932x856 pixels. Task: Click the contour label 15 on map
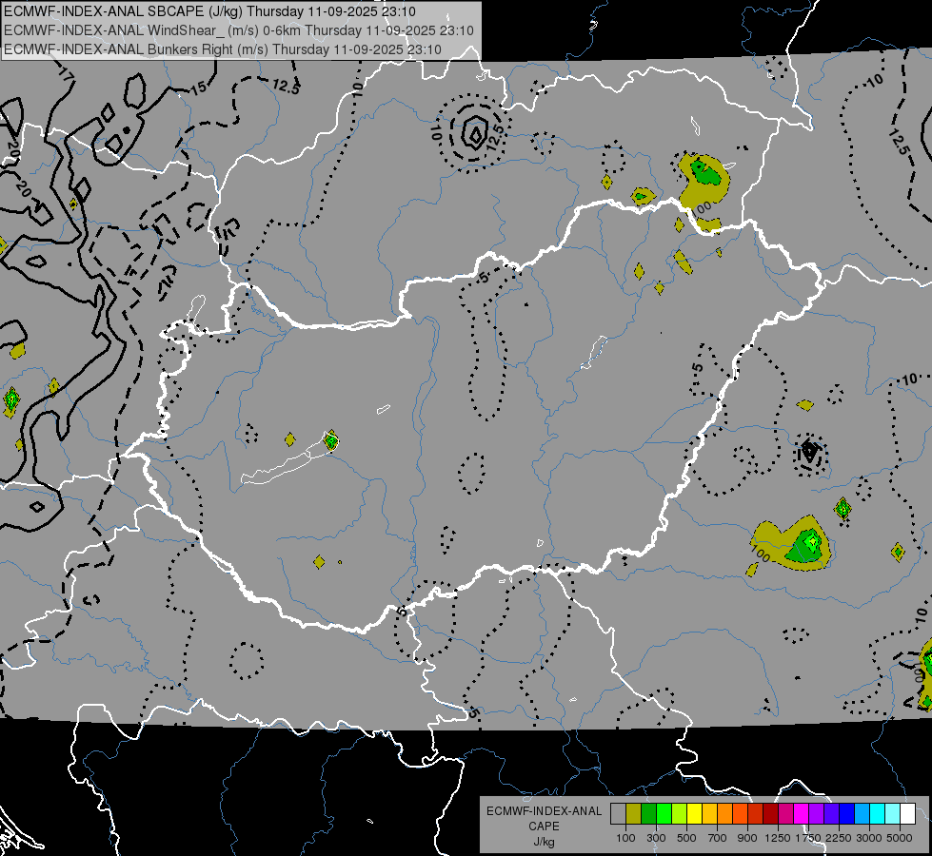[x=198, y=88]
